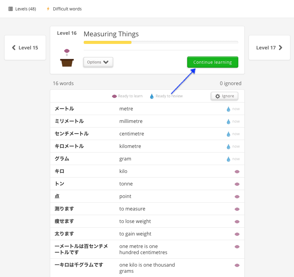Screen dimensions: 294x277
Task: Click the seed icon for kilo
Action: [x=237, y=171]
